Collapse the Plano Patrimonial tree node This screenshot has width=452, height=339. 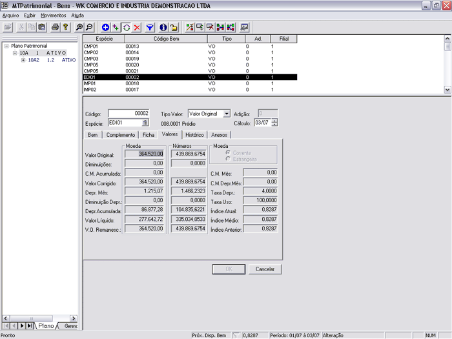click(6, 46)
